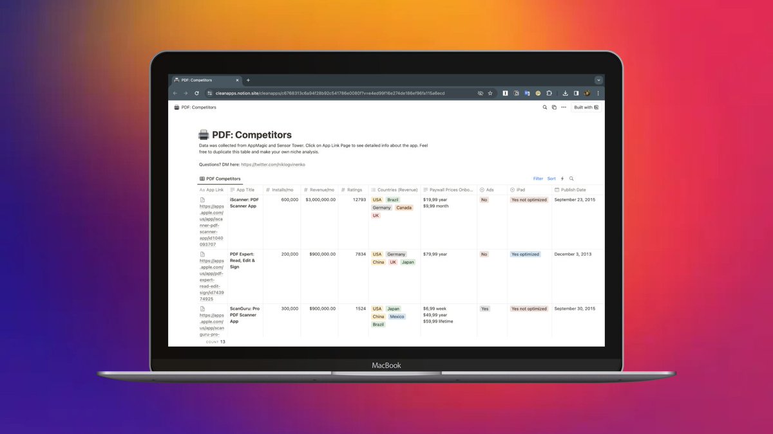Image resolution: width=773 pixels, height=434 pixels.
Task: Click the site info icon beside URL
Action: pyautogui.click(x=209, y=93)
